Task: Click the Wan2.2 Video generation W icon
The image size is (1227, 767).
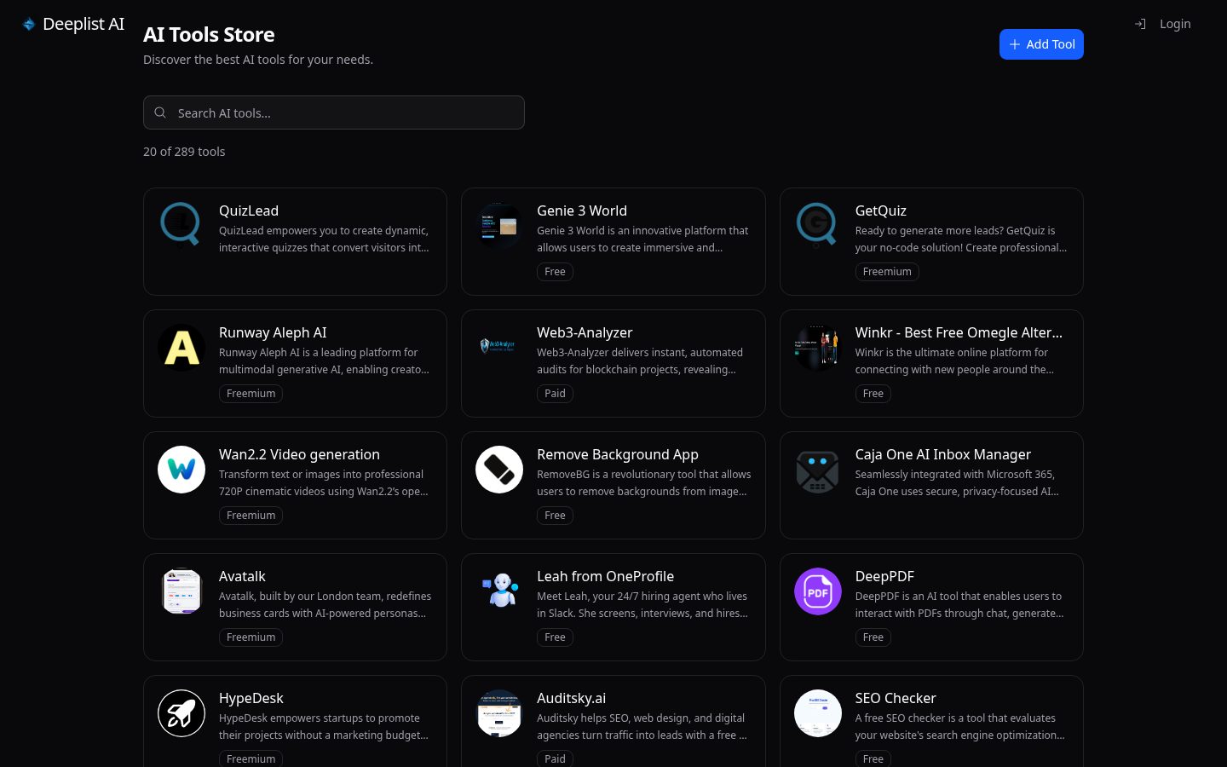Action: coord(181,470)
